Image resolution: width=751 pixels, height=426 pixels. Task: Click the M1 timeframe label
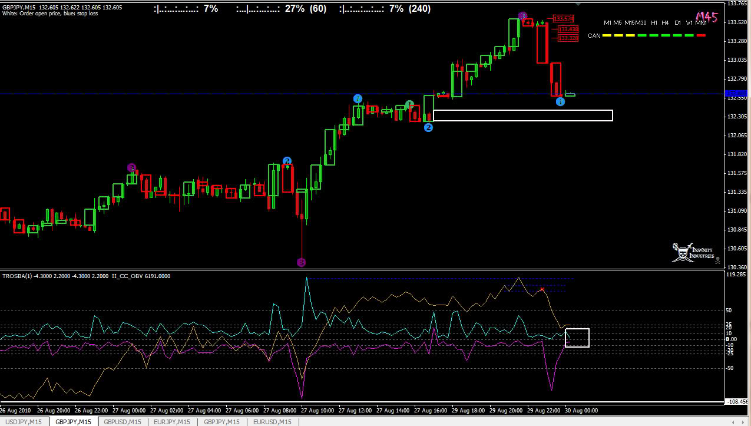coord(607,22)
